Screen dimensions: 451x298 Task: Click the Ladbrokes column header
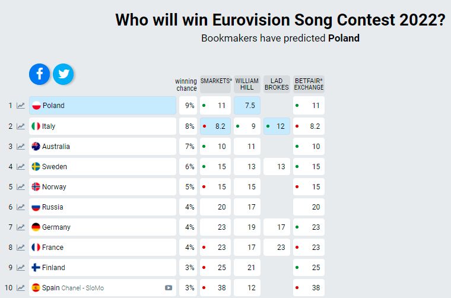[x=277, y=84]
